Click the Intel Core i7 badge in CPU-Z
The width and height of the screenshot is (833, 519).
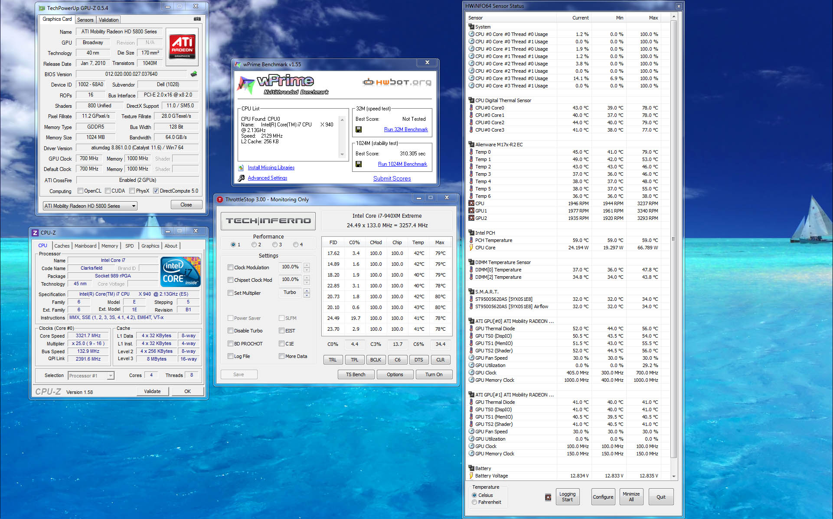[180, 271]
